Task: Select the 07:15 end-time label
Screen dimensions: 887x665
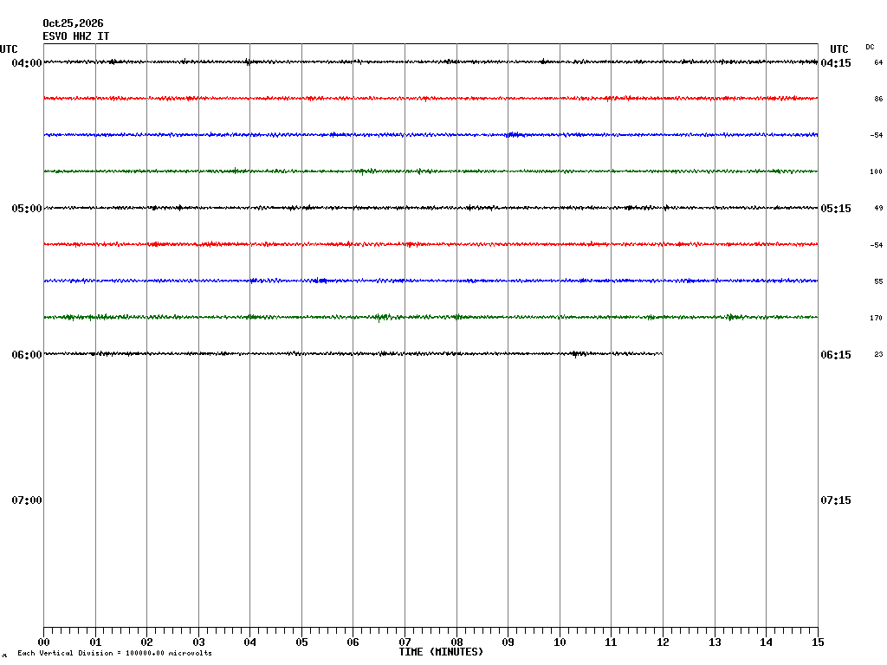Action: coord(836,500)
